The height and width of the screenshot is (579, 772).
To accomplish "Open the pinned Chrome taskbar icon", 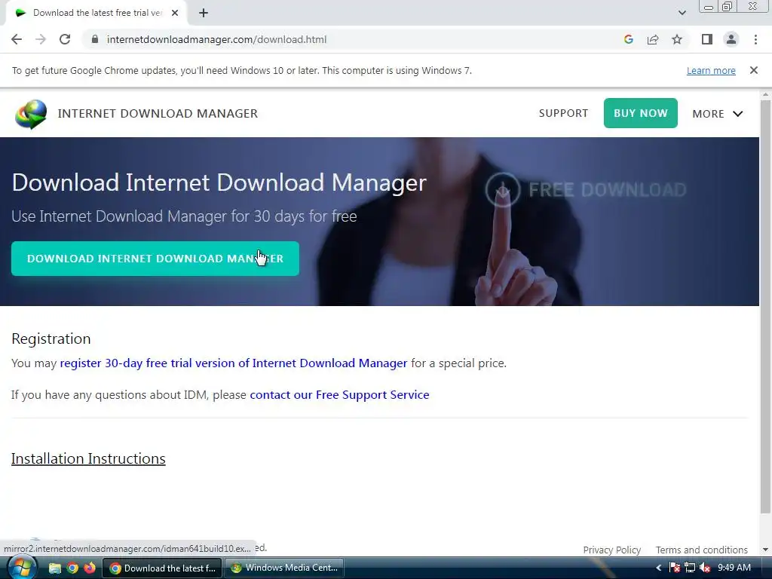I will tap(72, 568).
